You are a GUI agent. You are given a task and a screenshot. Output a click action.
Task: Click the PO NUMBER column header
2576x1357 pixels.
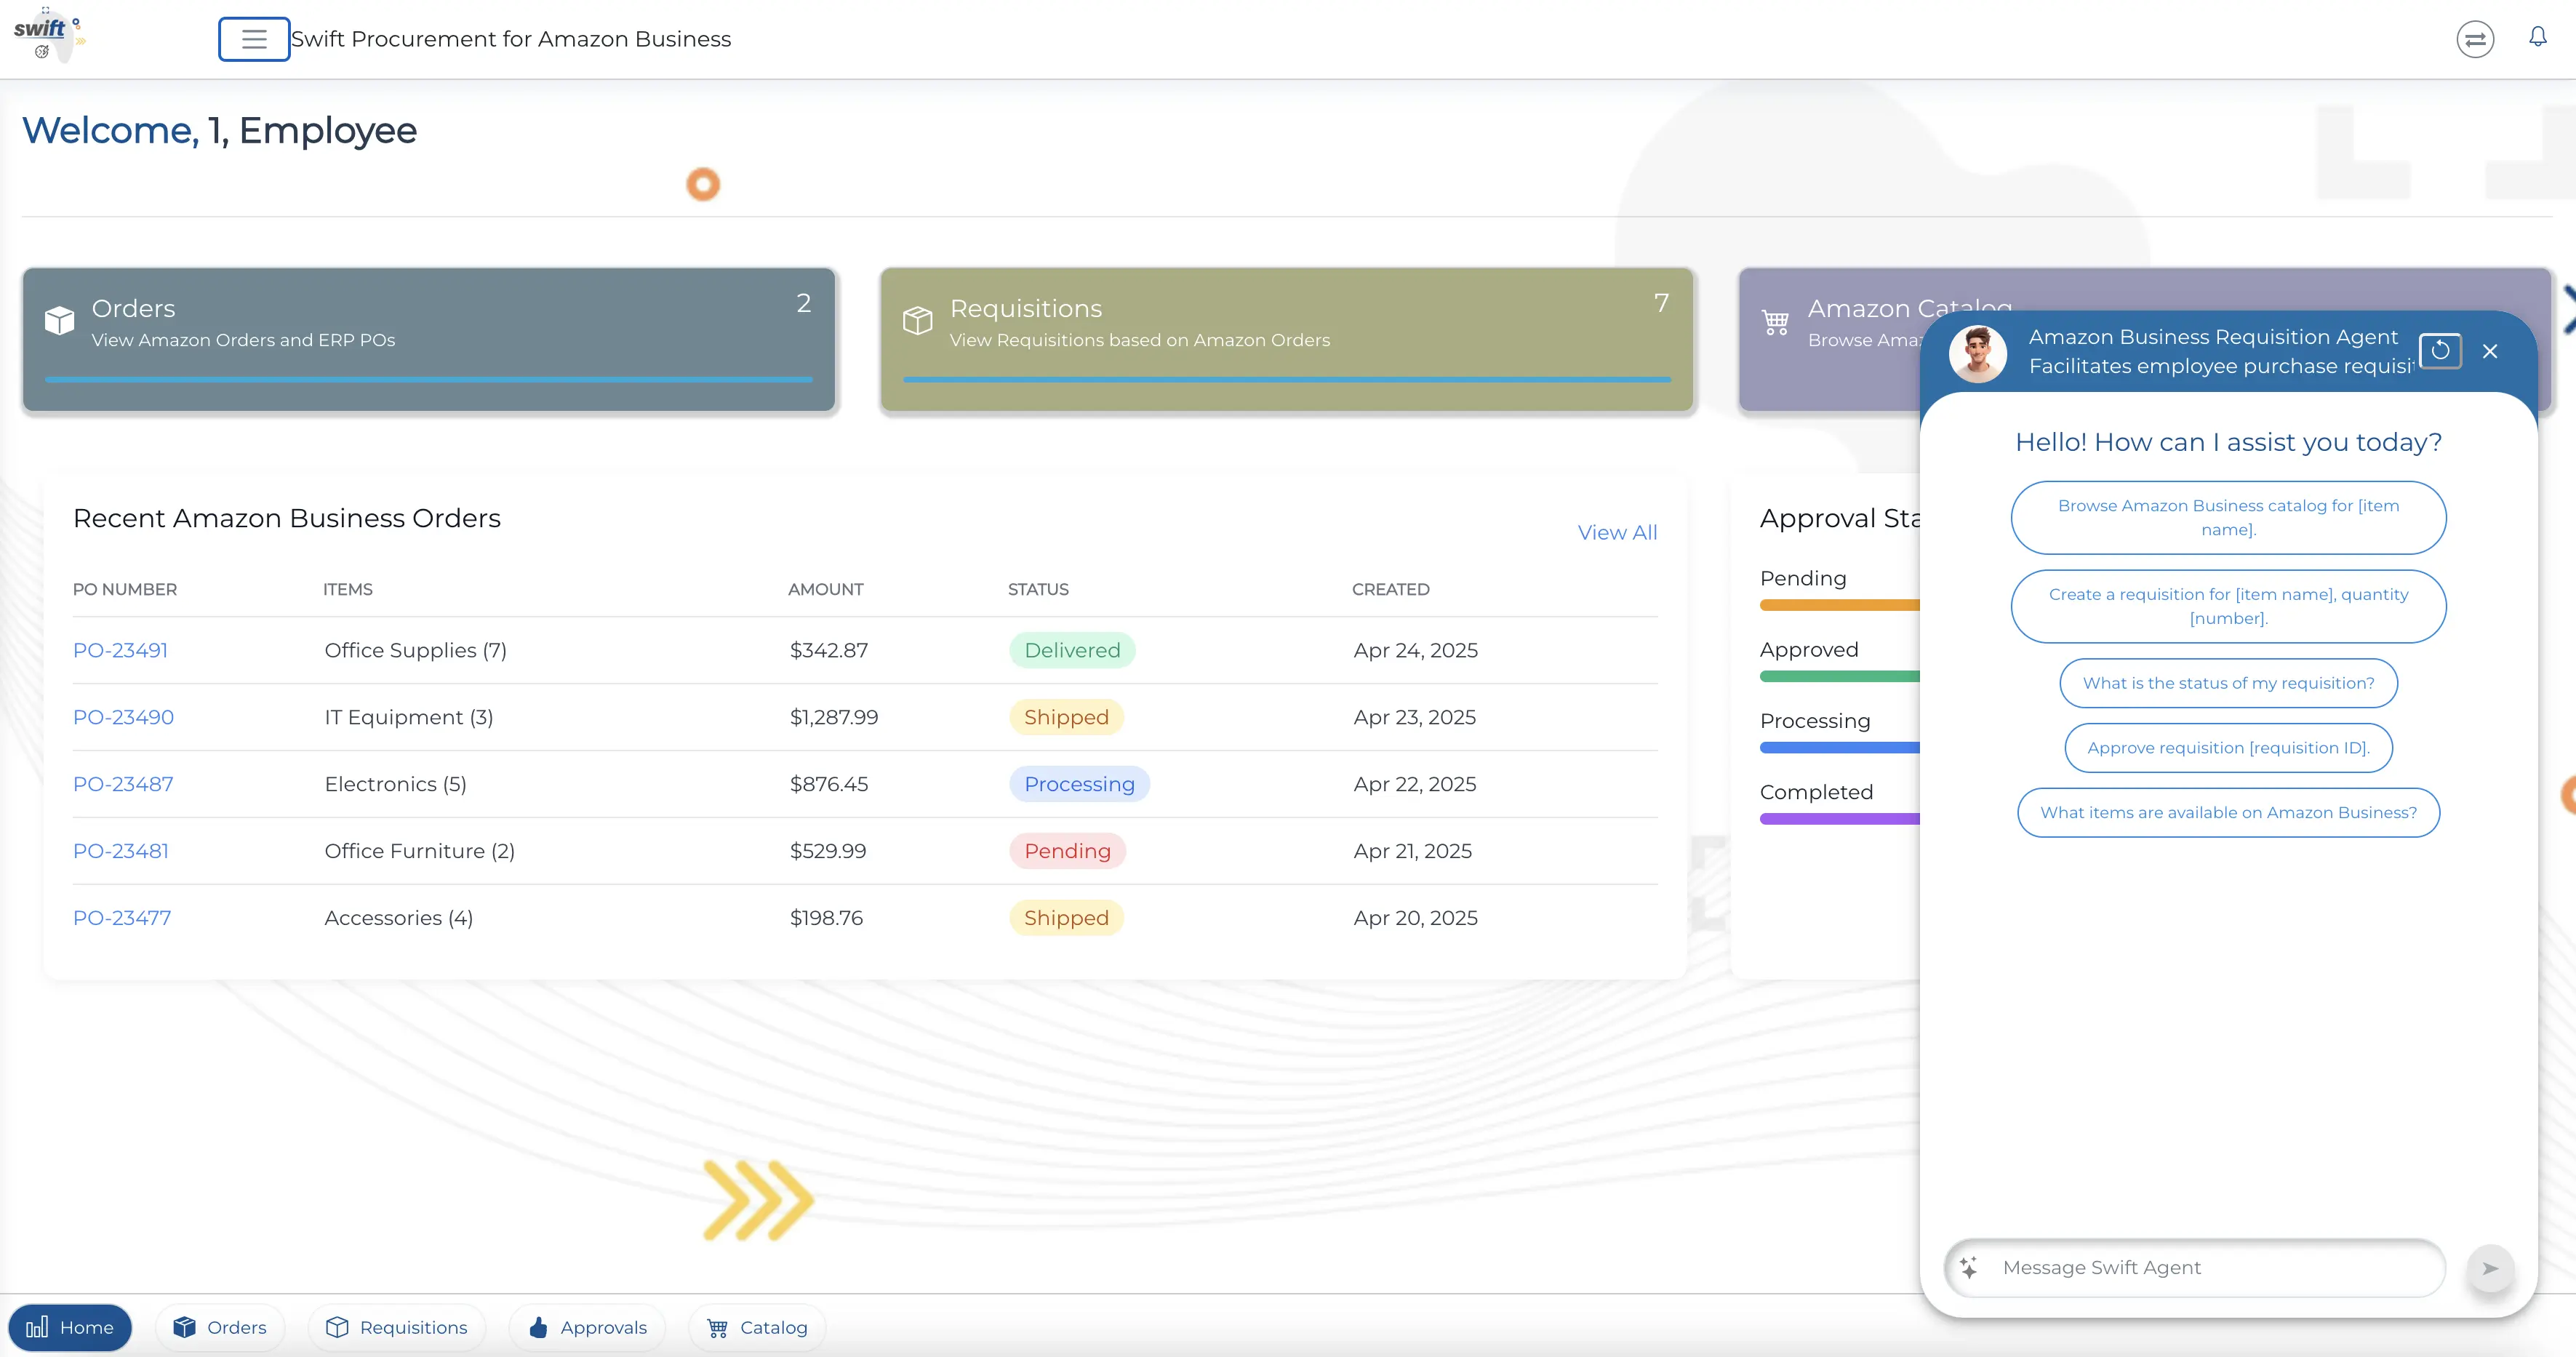tap(125, 590)
